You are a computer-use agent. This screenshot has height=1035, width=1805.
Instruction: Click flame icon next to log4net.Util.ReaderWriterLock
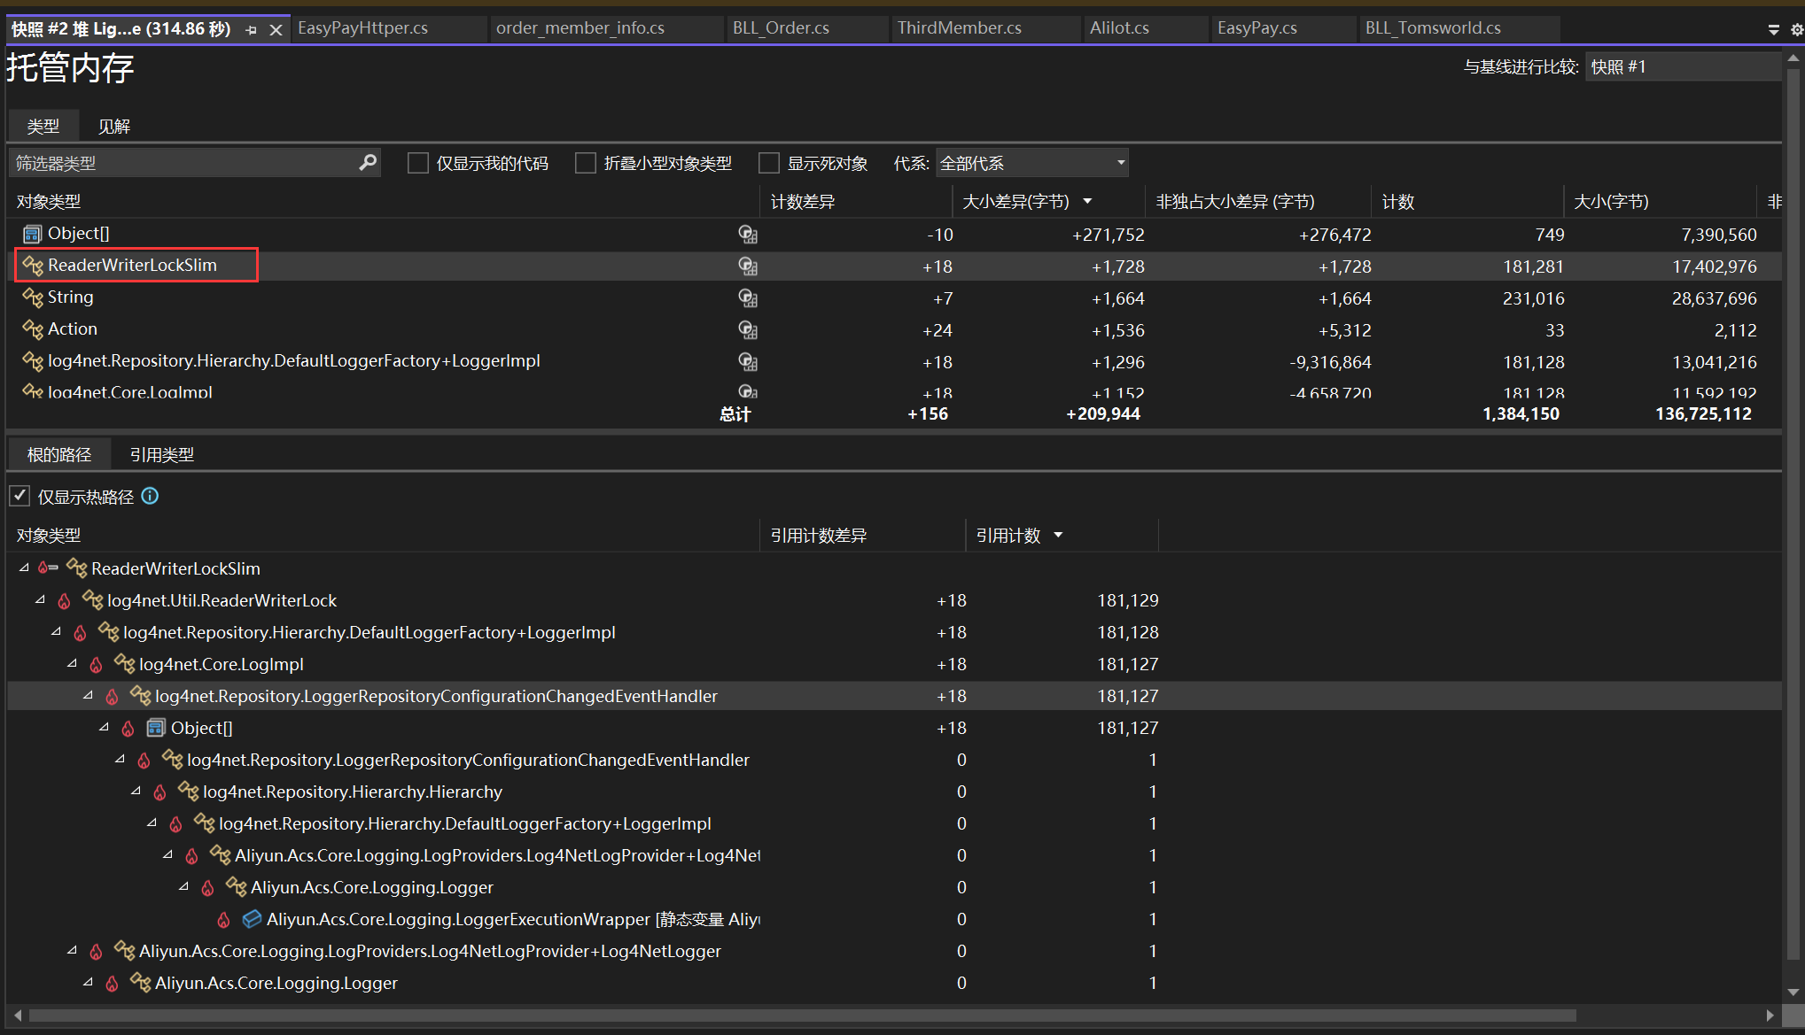[64, 601]
